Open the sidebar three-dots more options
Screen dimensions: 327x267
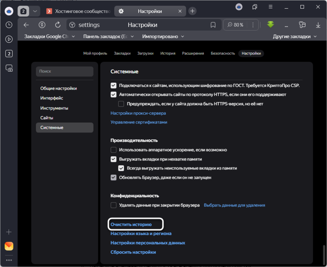pyautogui.click(x=9, y=260)
